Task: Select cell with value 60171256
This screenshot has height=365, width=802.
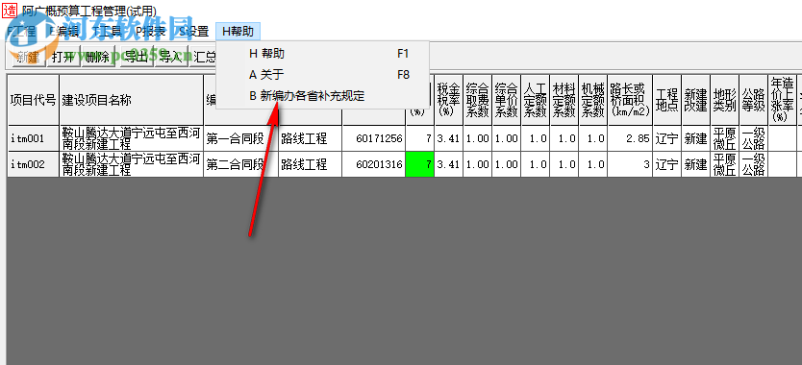Action: [374, 138]
